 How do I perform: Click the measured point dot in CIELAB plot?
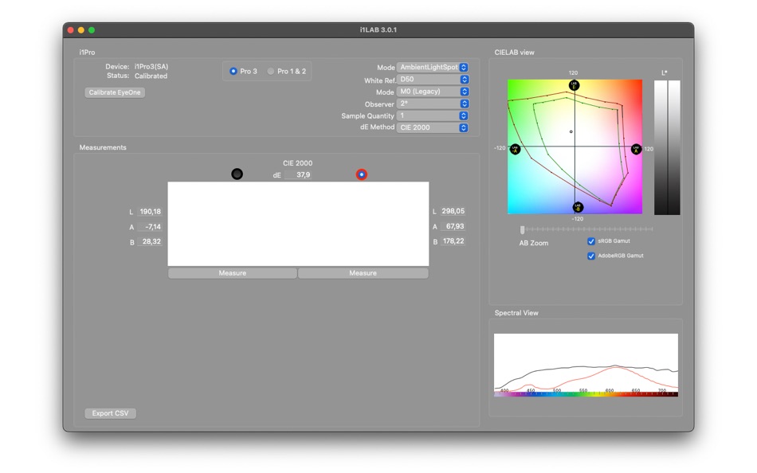click(571, 131)
